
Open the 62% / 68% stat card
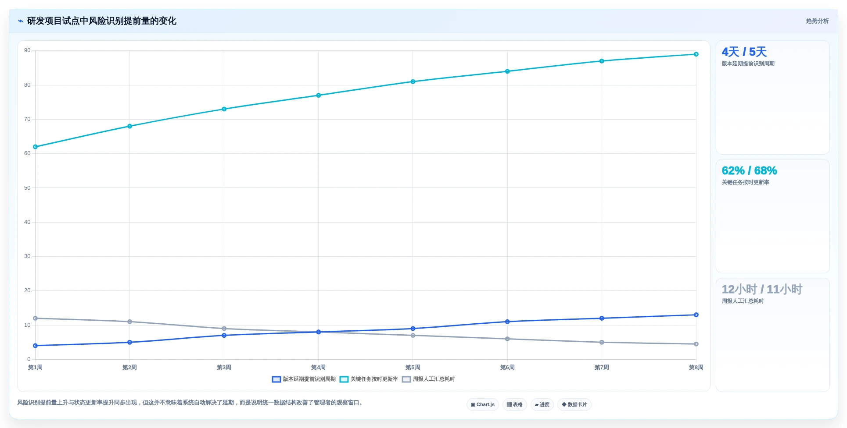[x=773, y=216]
